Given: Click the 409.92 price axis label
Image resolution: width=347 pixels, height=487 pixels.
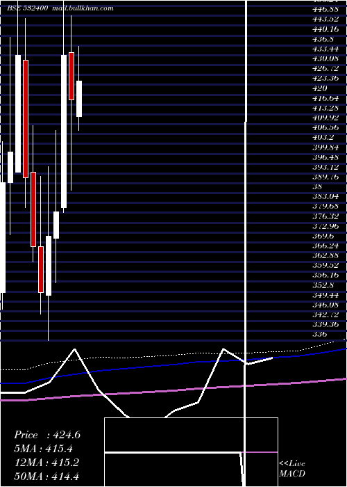Looking at the screenshot, I should 325,118.
